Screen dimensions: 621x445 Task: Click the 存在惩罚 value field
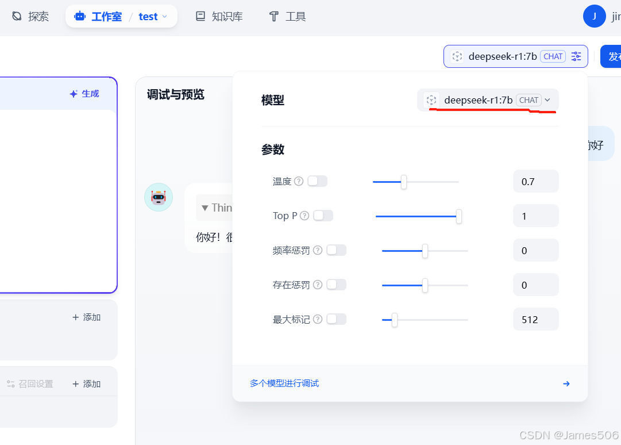536,285
